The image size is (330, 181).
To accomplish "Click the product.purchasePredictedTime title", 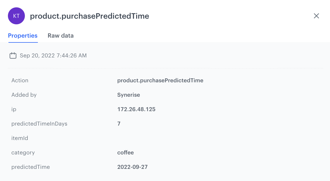I will click(x=90, y=16).
